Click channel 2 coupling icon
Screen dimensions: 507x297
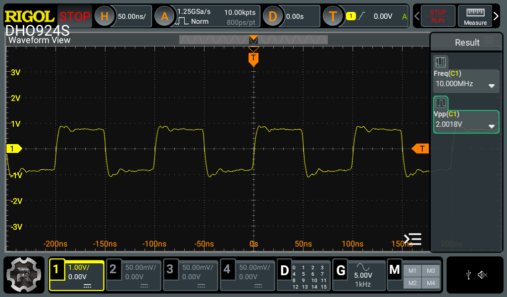tap(144, 286)
